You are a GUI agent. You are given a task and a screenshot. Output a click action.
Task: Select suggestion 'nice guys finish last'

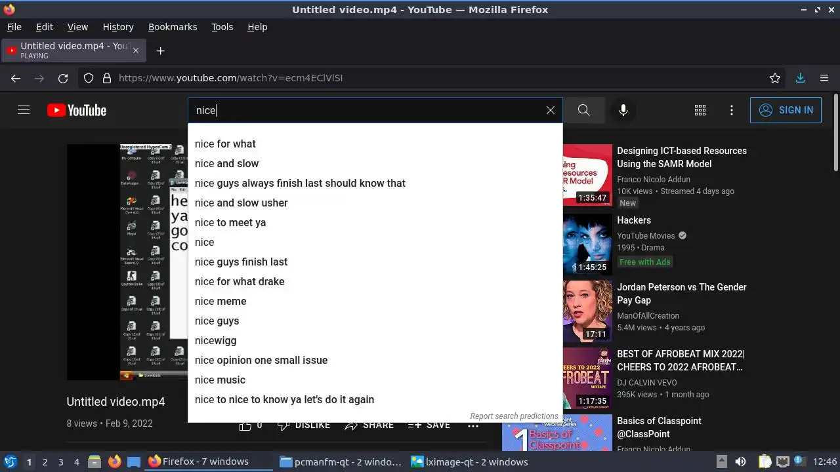coord(375,262)
